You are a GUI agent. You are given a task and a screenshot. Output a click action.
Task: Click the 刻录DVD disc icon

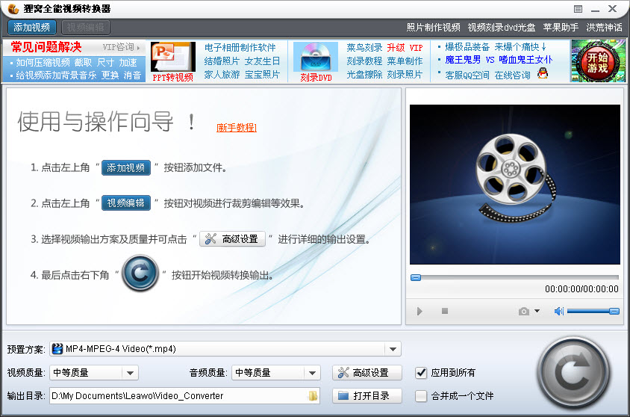tap(316, 57)
